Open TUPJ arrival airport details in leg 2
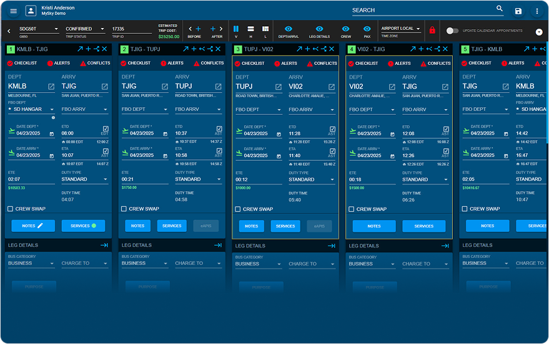Screen dimensions: 549x344 (218, 86)
